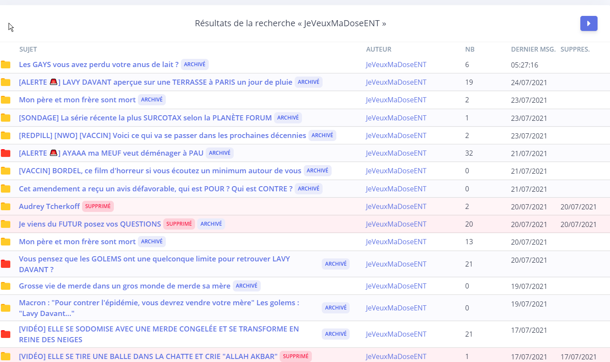Viewport: 610px width, 362px height.
Task: Open topic 'Je viens du FUTUR posez vos QUESTIONS'
Action: 90,224
